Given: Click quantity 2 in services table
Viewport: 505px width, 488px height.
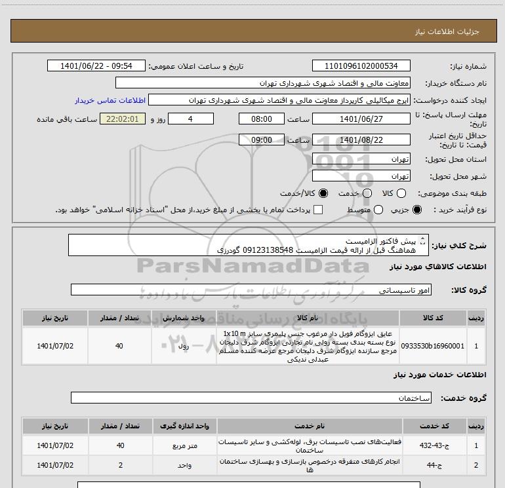Looking at the screenshot, I should click(121, 465).
